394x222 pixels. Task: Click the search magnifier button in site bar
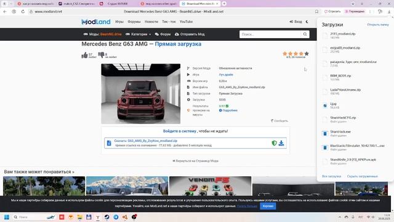305,35
